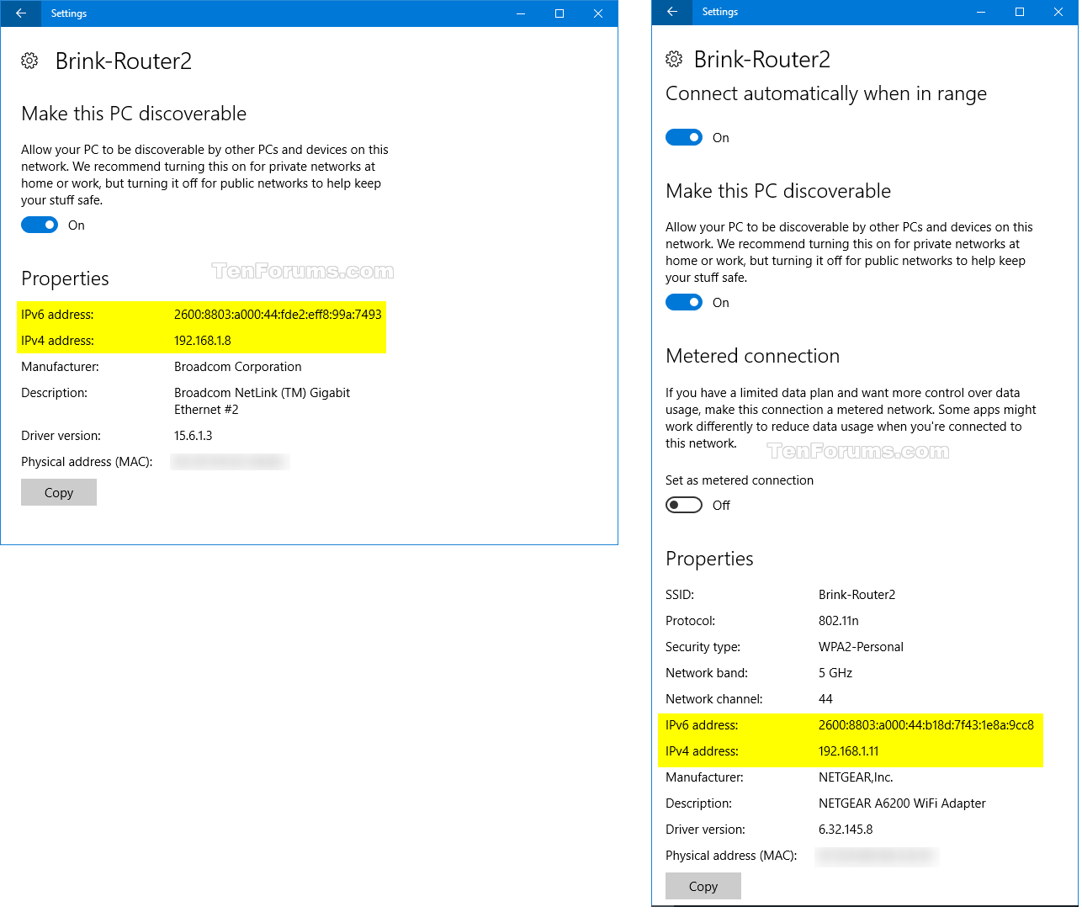This screenshot has height=912, width=1082.
Task: Maximize the right Settings window
Action: (1020, 12)
